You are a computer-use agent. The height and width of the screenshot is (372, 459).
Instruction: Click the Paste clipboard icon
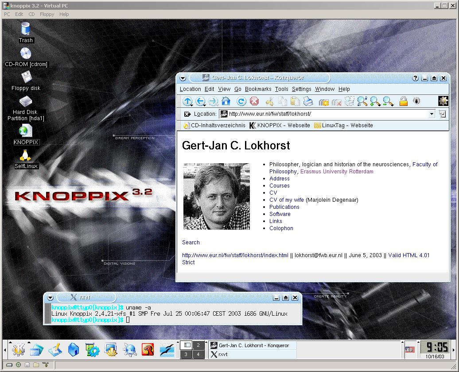click(295, 102)
